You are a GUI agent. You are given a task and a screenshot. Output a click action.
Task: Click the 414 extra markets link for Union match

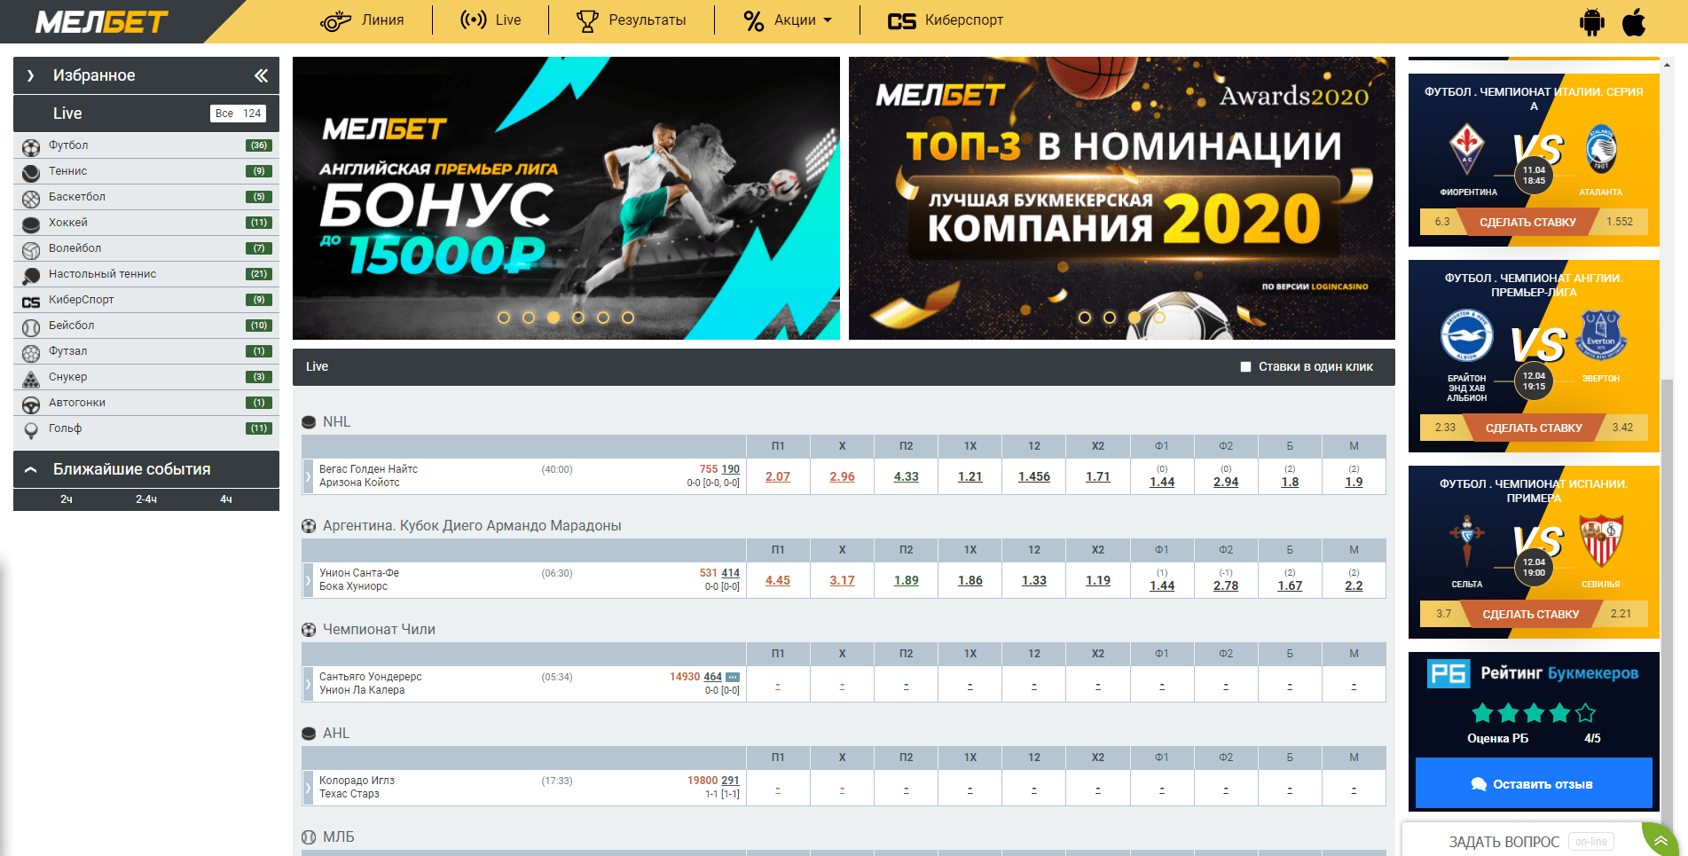(x=731, y=573)
